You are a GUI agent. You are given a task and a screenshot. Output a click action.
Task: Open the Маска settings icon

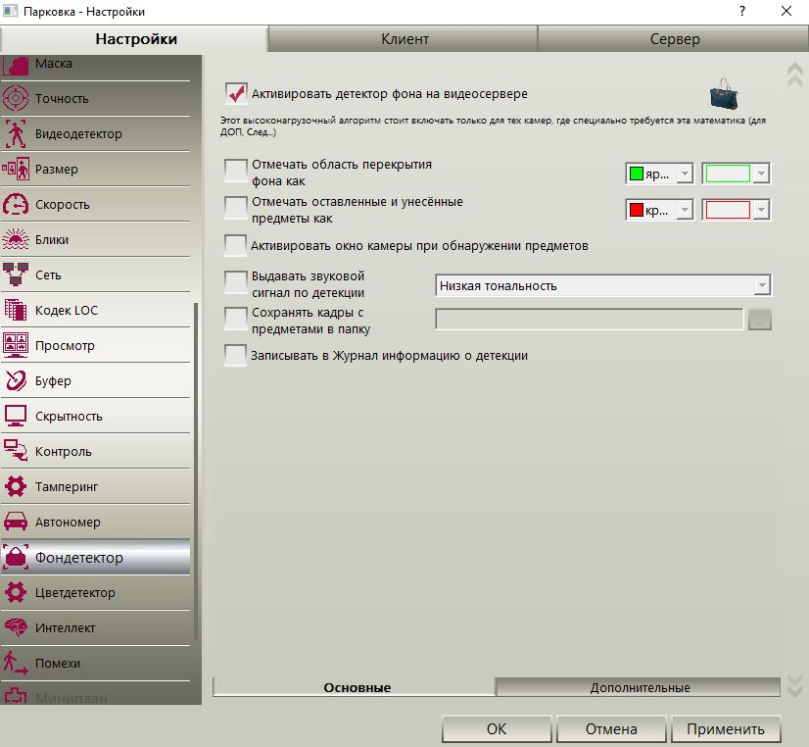point(16,65)
